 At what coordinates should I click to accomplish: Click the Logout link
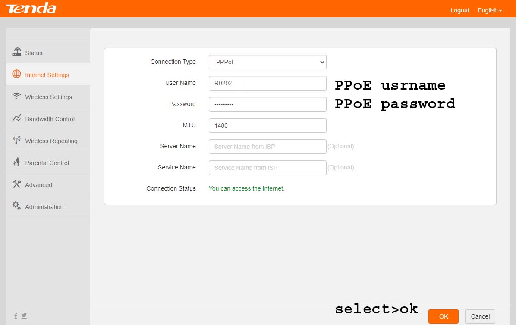[459, 10]
